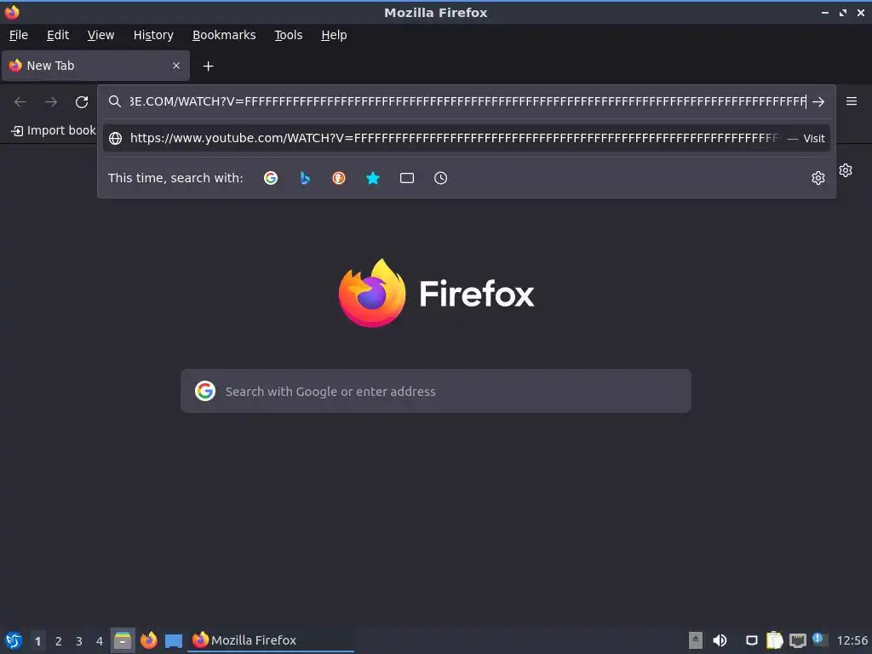This screenshot has width=872, height=654.
Task: Click Import bookmarks toolbar button
Action: click(54, 130)
